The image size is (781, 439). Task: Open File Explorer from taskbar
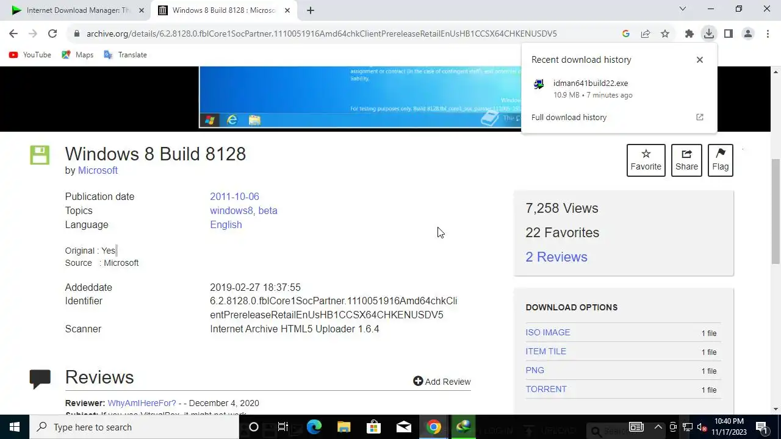pos(344,427)
